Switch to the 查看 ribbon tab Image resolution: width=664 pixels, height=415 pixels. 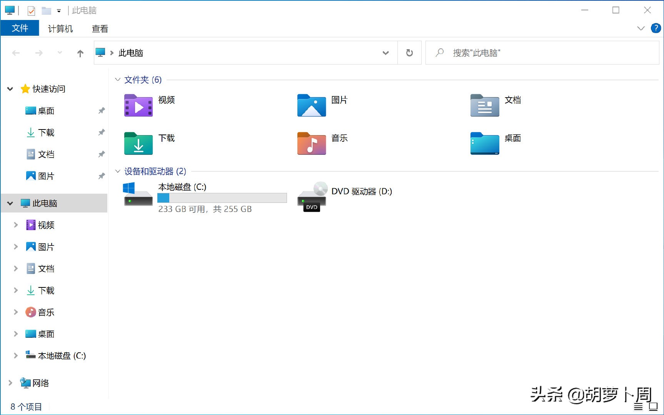click(x=99, y=28)
